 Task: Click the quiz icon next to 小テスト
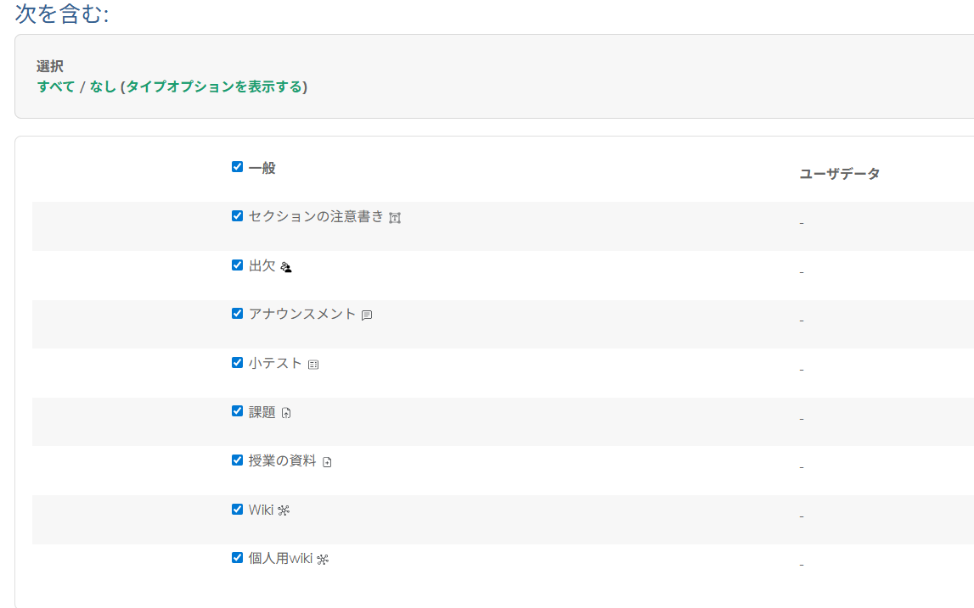click(313, 365)
